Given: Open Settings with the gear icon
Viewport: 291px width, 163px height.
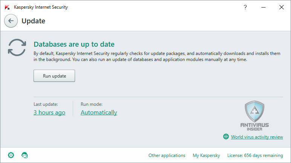Looking at the screenshot, I should [x=11, y=155].
